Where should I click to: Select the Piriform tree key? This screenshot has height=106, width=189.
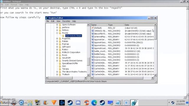click(x=65, y=30)
